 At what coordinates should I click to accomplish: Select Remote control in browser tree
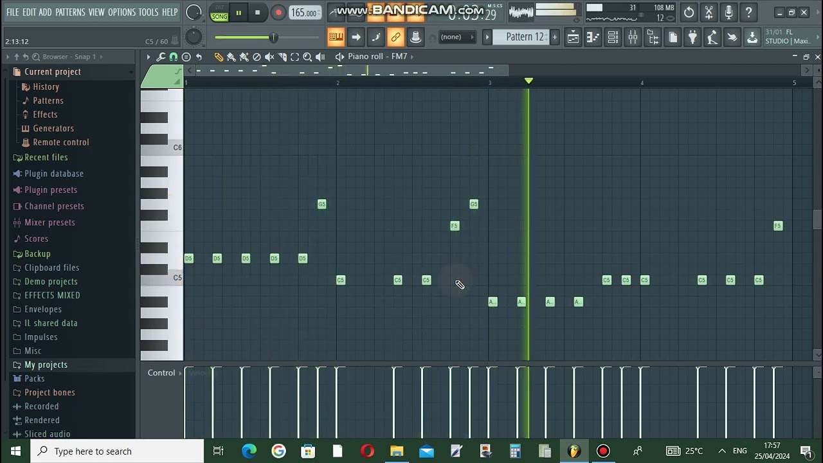pyautogui.click(x=60, y=142)
